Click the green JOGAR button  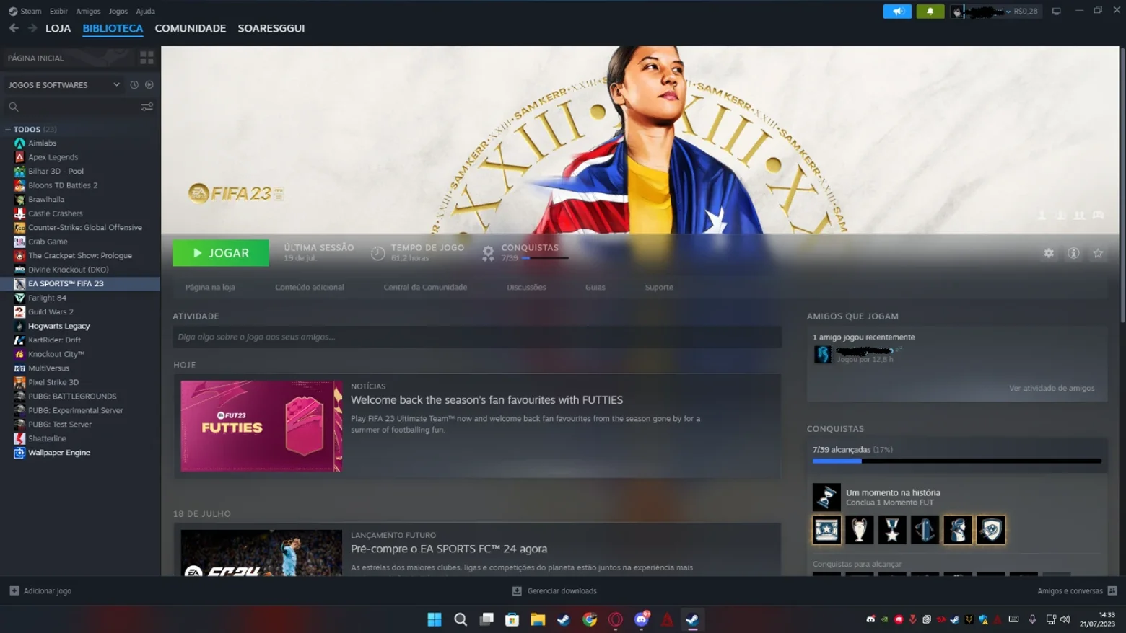coord(221,253)
